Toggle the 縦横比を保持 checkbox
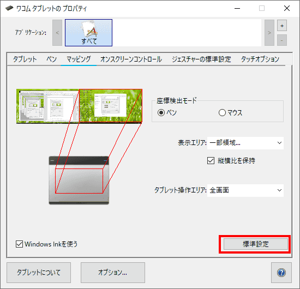 pos(211,161)
